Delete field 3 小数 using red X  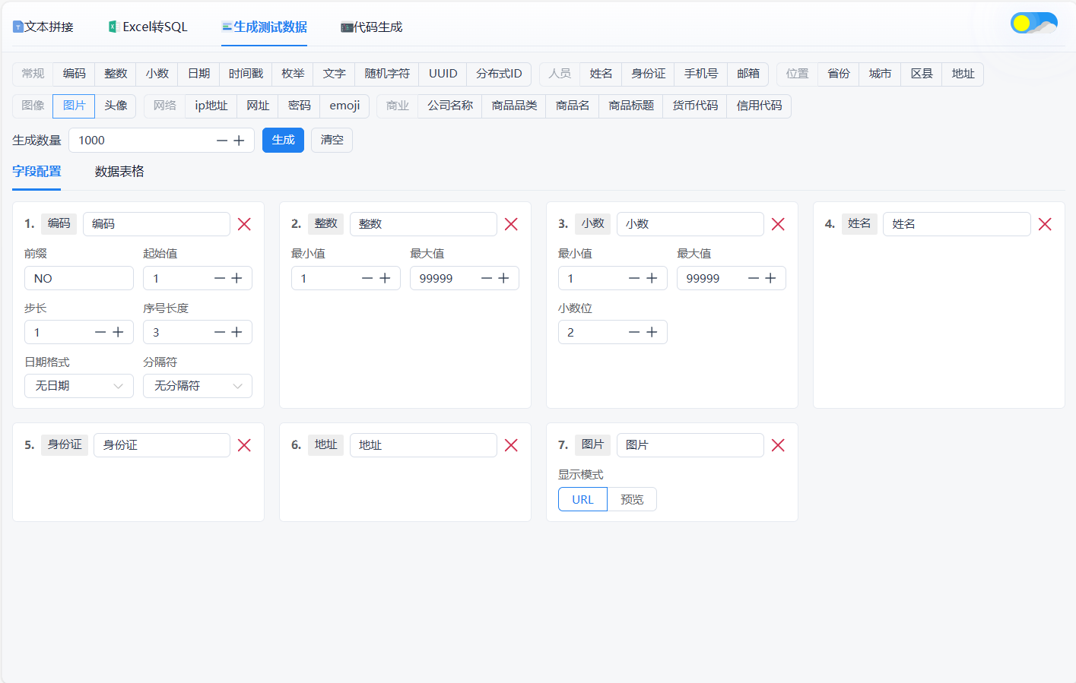click(x=778, y=224)
